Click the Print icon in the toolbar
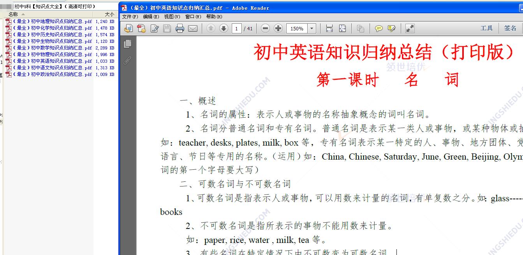This screenshot has height=255, width=523. click(x=180, y=28)
